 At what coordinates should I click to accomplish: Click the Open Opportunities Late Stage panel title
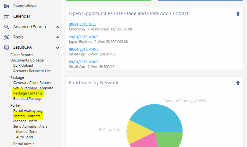129,13
